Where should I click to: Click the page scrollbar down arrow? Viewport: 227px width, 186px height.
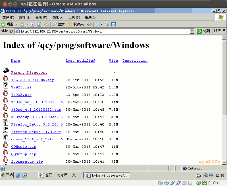coord(224,162)
